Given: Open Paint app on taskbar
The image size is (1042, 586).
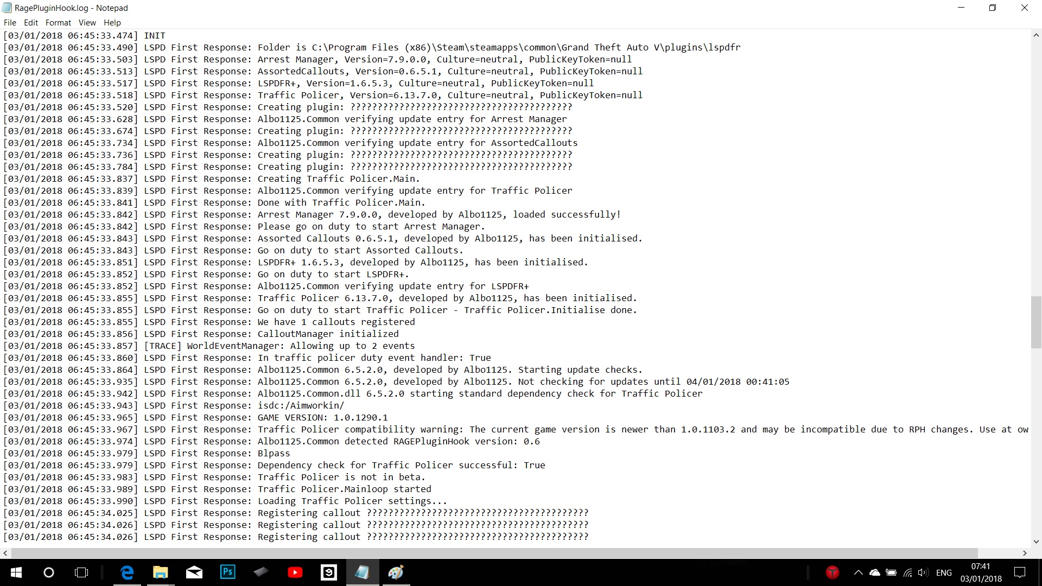Looking at the screenshot, I should [x=396, y=572].
